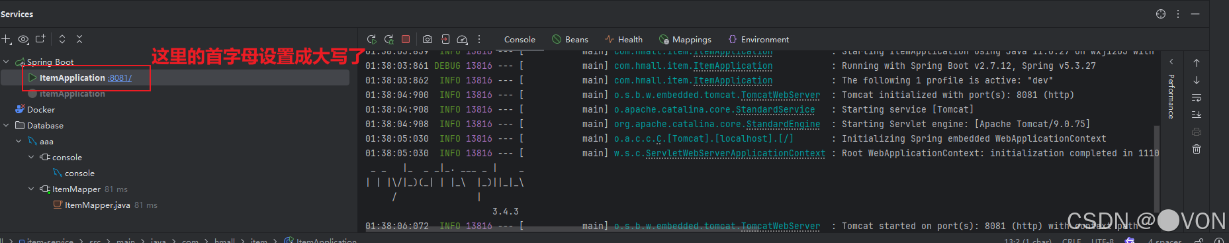Open ItemApplication class link in the first DEBUG log line
This screenshot has height=243, width=1229.
pos(733,66)
